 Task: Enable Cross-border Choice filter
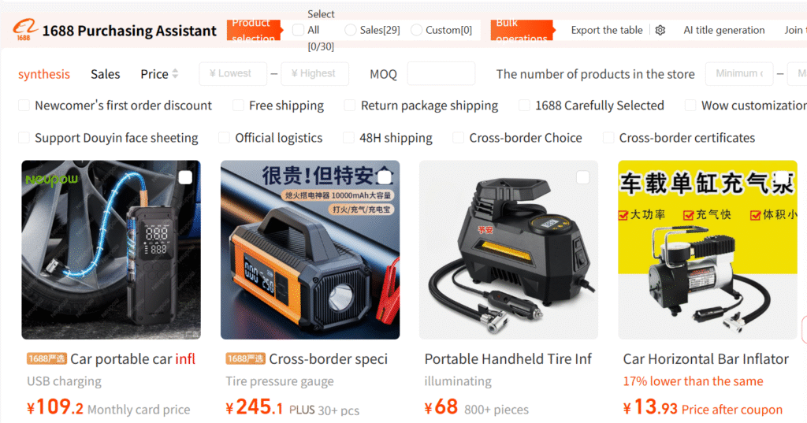pos(458,137)
